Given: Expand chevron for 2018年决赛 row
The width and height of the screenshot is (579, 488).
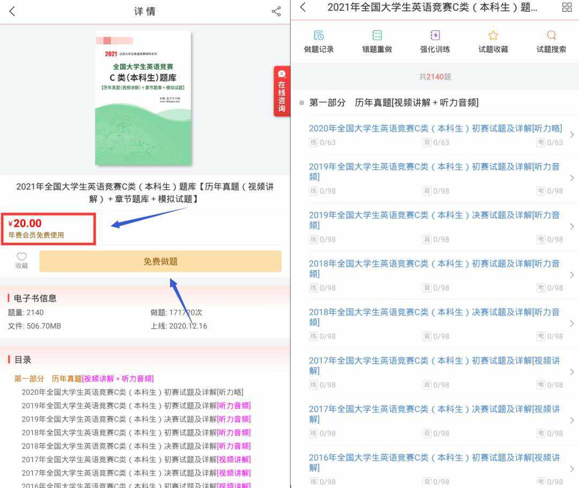Looking at the screenshot, I should pos(572,323).
